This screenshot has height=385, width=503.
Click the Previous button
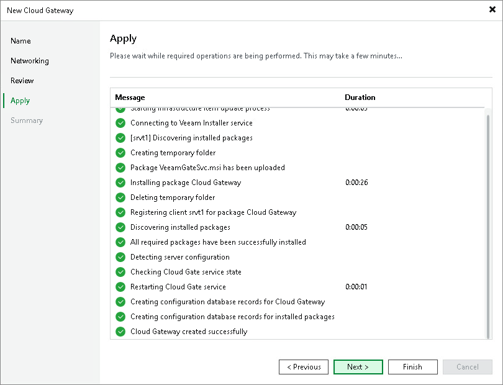[304, 367]
